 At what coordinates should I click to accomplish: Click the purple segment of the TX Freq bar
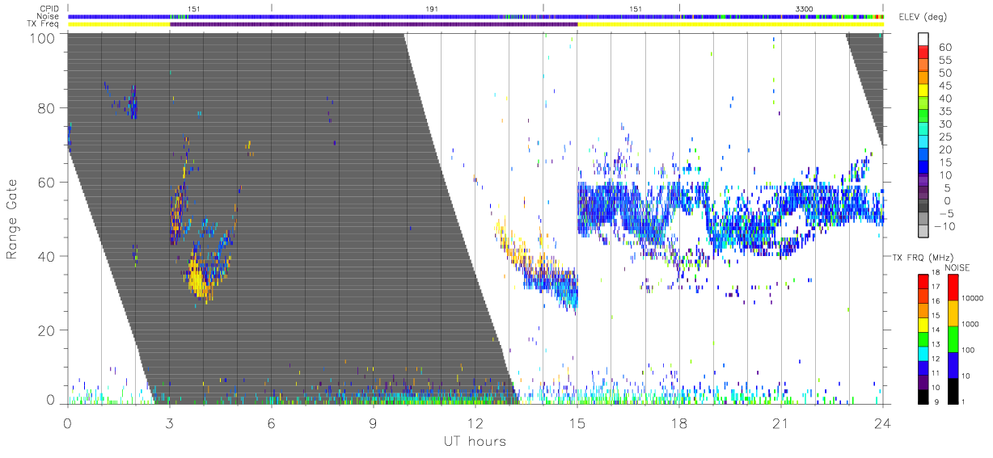[374, 24]
